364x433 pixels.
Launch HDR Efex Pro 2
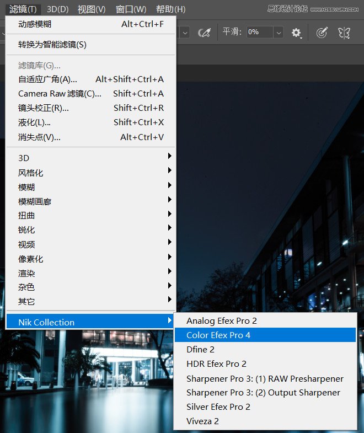[265, 364]
